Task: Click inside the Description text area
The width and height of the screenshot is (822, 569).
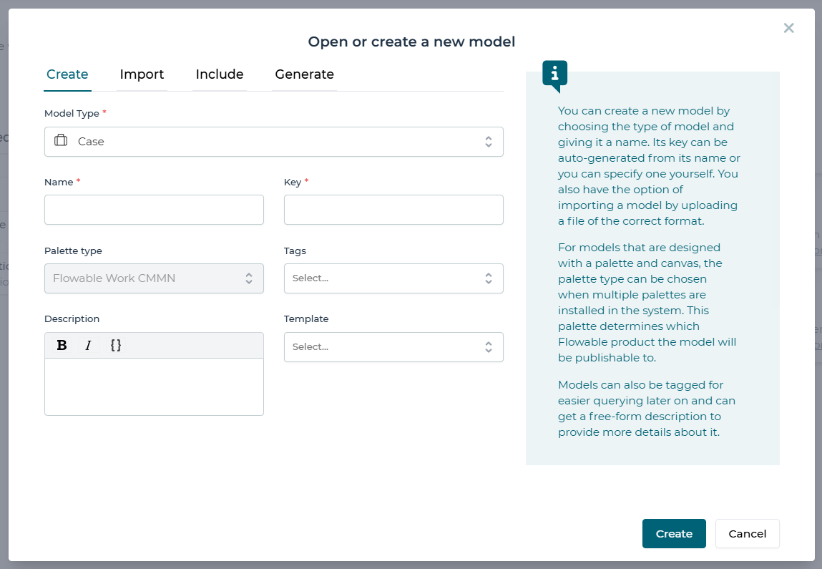Action: (x=154, y=386)
